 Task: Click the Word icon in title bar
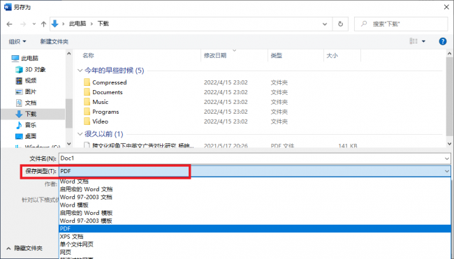click(8, 7)
